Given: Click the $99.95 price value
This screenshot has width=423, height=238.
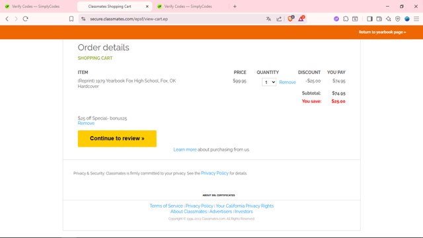Looking at the screenshot, I should pyautogui.click(x=239, y=81).
